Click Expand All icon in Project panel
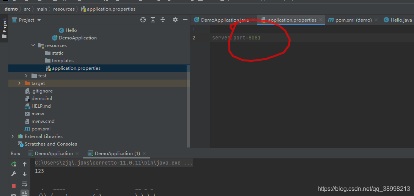Screen dimensions: 414x196 tap(153, 20)
